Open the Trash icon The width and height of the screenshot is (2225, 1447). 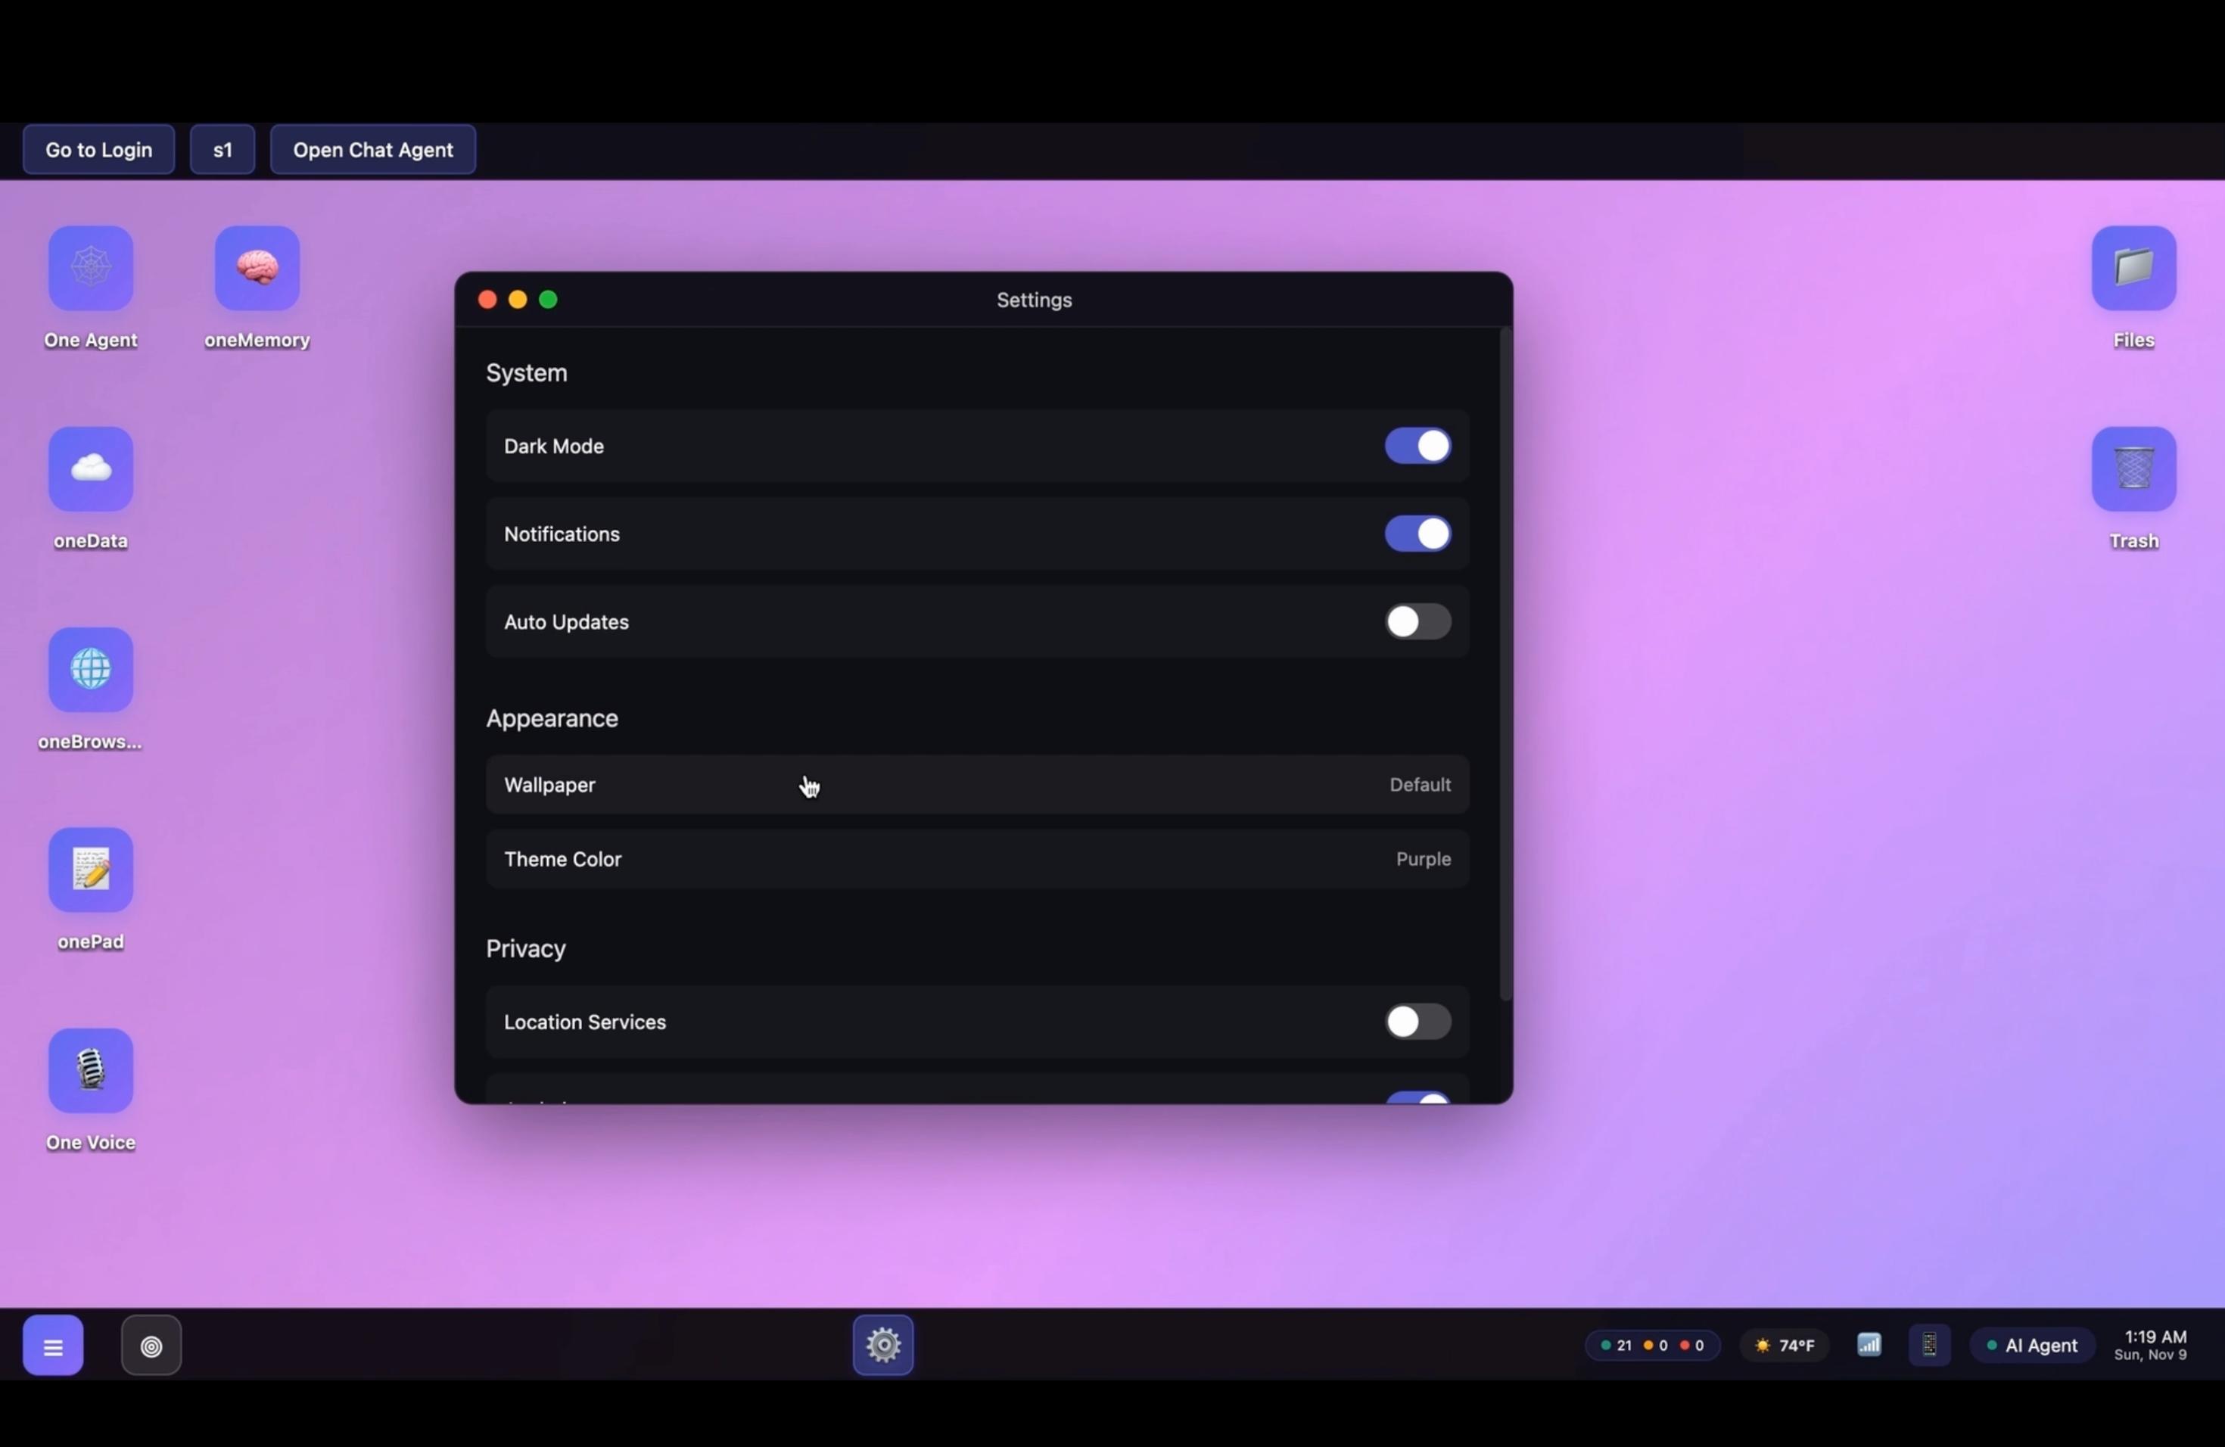[x=2133, y=469]
